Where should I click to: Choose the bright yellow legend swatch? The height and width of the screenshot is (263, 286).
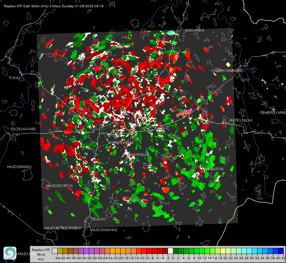click(223, 251)
